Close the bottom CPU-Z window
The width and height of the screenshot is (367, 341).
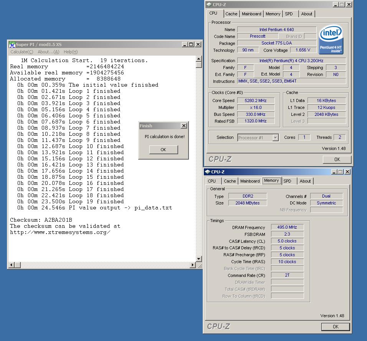tap(347, 172)
